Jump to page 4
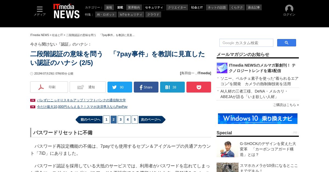 click(127, 120)
